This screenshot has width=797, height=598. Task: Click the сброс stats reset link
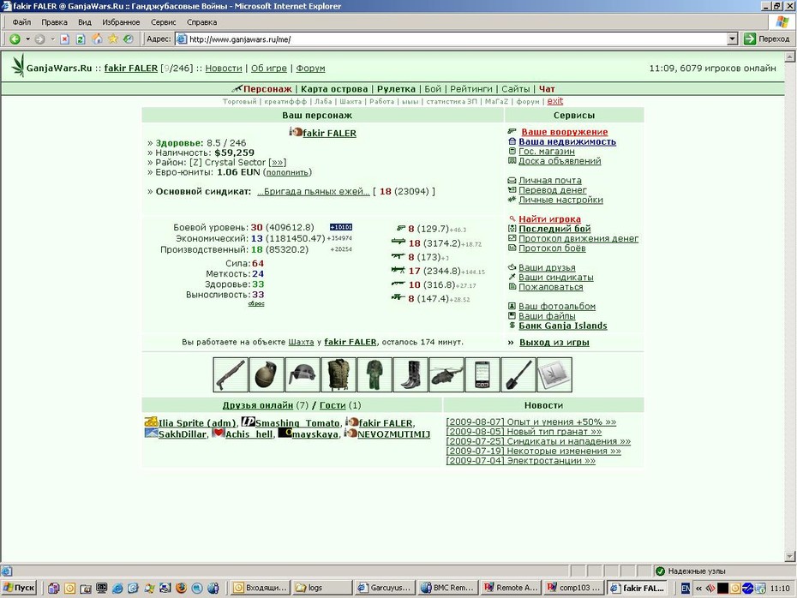256,303
